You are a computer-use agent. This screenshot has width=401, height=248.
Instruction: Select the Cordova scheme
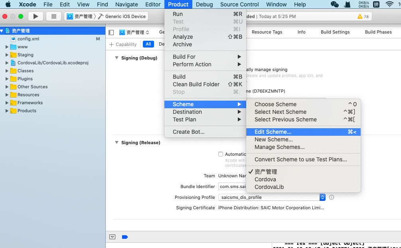(303, 179)
